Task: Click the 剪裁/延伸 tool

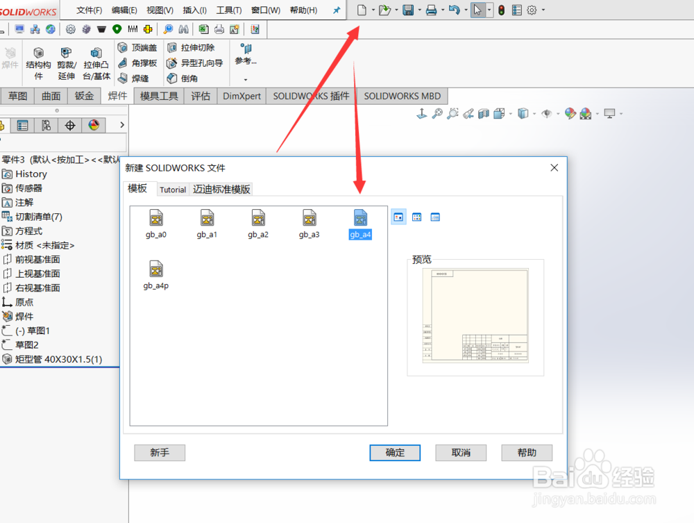Action: click(x=67, y=63)
